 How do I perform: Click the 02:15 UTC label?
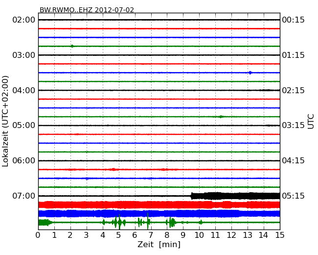pos(293,90)
